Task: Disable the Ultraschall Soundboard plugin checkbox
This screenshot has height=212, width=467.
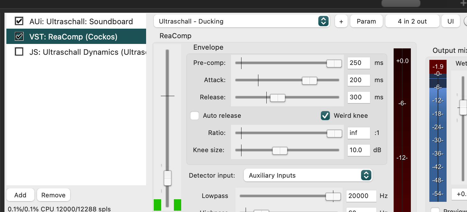Action: 19,21
